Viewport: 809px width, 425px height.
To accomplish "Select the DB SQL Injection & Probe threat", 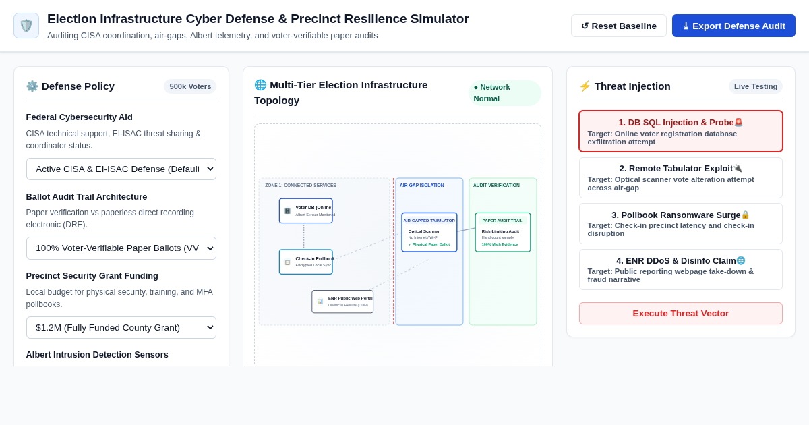I will tap(681, 132).
